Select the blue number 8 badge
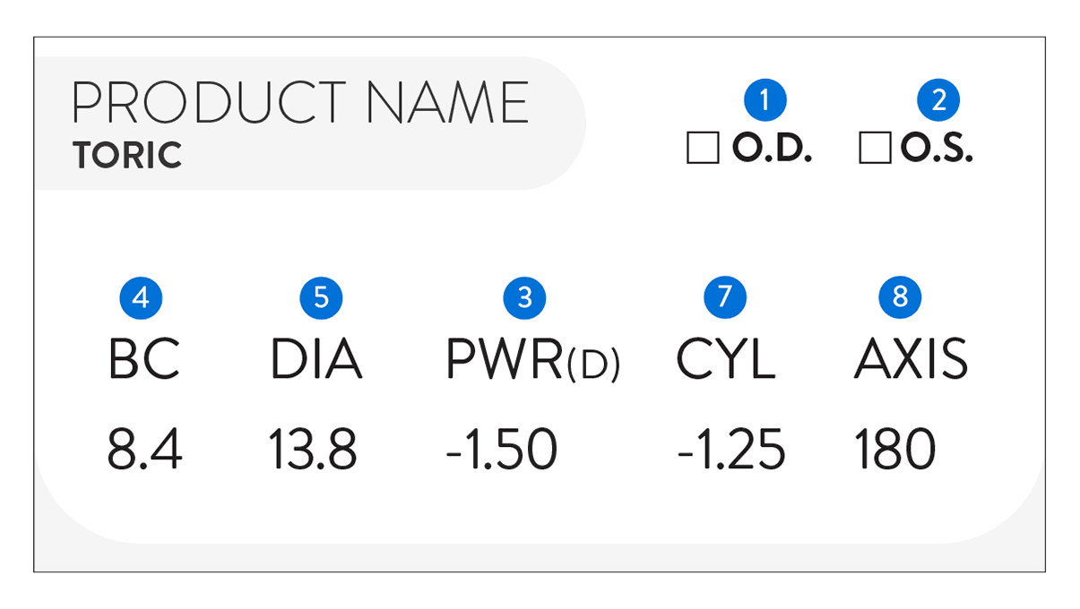 click(x=900, y=297)
